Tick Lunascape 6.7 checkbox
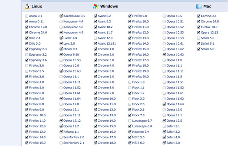Viewport: 228px width, 146px height. [130, 121]
